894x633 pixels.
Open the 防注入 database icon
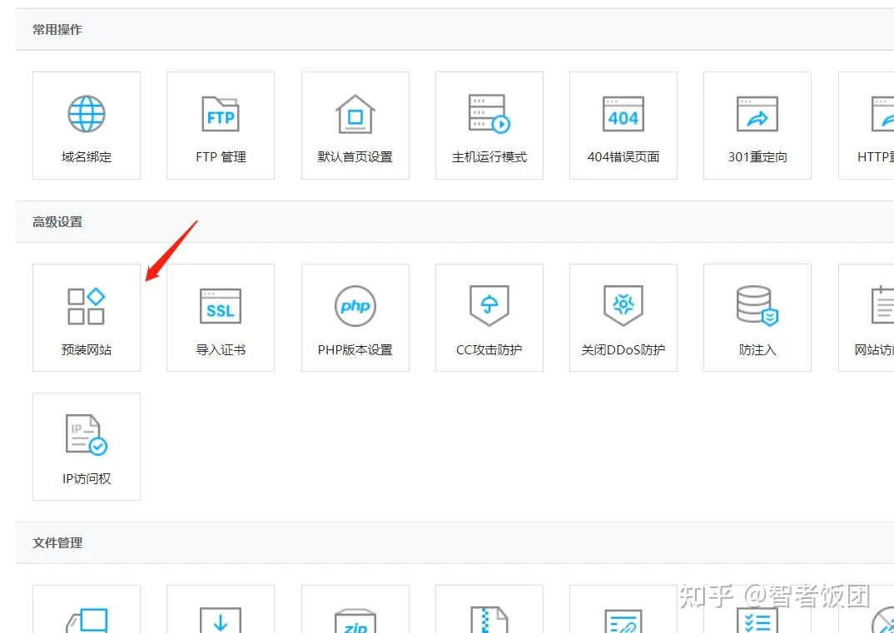757,306
